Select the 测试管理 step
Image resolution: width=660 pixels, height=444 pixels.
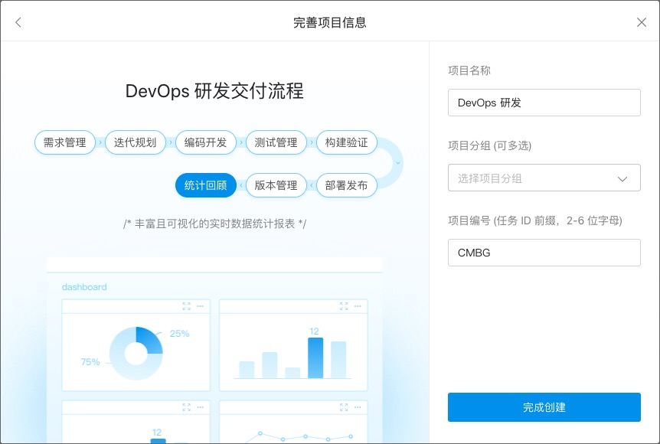click(276, 142)
